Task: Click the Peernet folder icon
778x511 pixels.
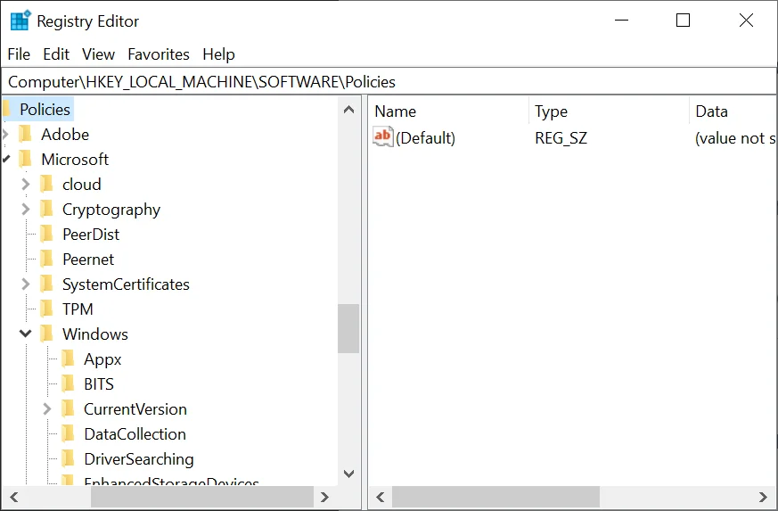Action: click(46, 260)
